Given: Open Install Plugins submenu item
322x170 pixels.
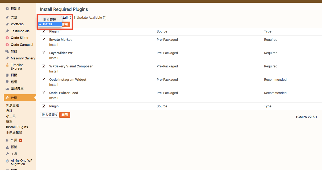Looking at the screenshot, I should [x=17, y=127].
